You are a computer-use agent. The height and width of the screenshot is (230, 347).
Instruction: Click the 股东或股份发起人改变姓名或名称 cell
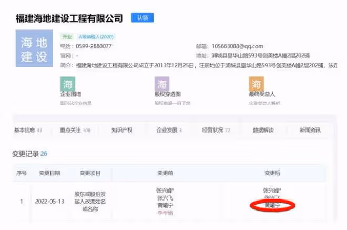click(x=90, y=202)
